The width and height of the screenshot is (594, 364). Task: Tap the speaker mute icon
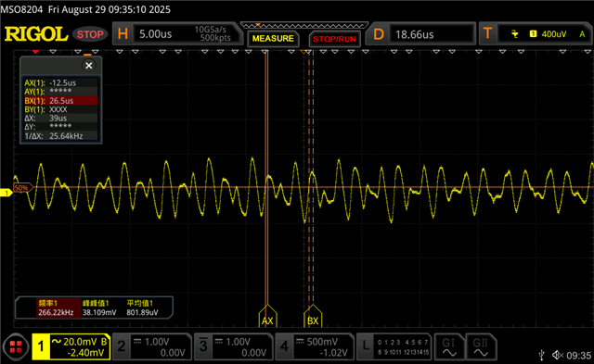tap(557, 355)
